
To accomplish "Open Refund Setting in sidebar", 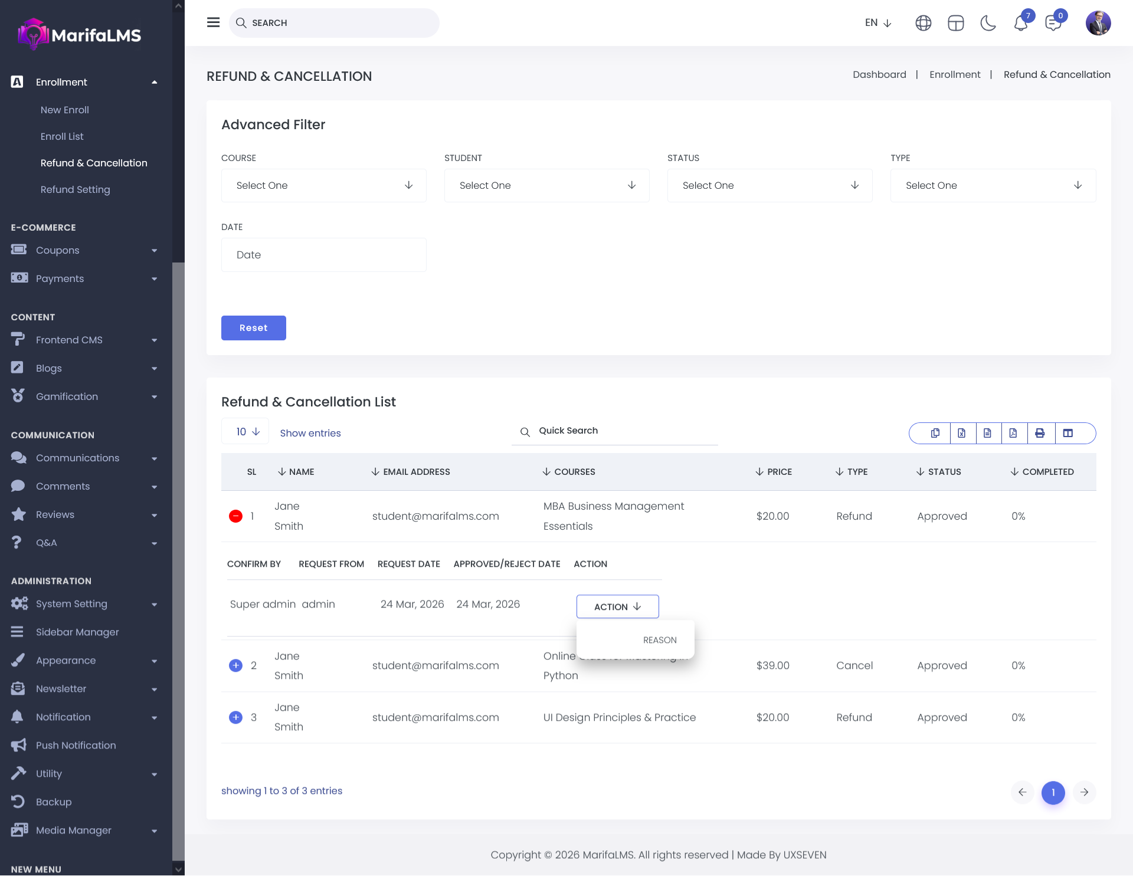I will pos(75,189).
